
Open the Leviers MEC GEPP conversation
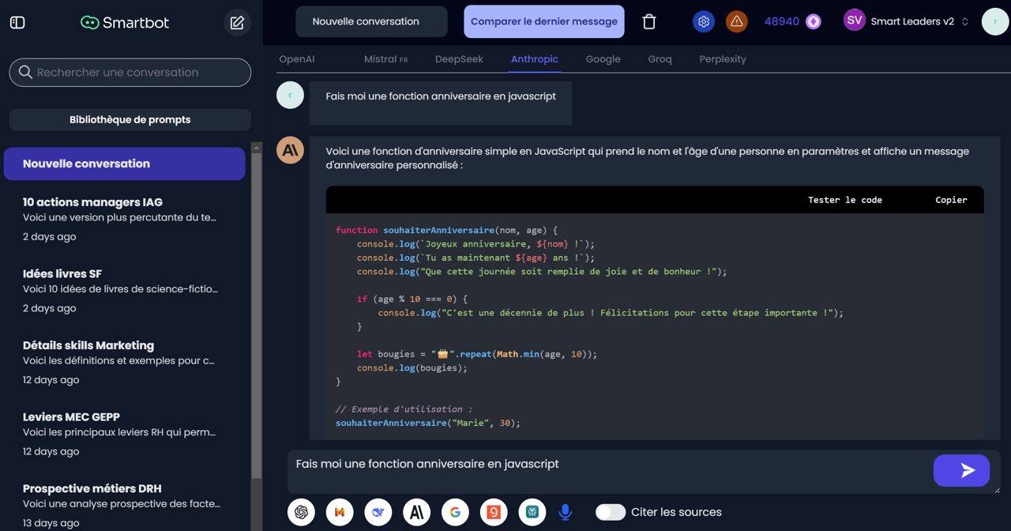[125, 434]
